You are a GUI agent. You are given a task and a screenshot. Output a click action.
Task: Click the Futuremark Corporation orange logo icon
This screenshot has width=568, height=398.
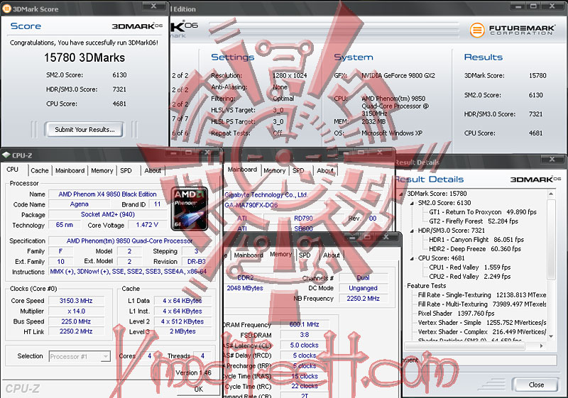(477, 30)
